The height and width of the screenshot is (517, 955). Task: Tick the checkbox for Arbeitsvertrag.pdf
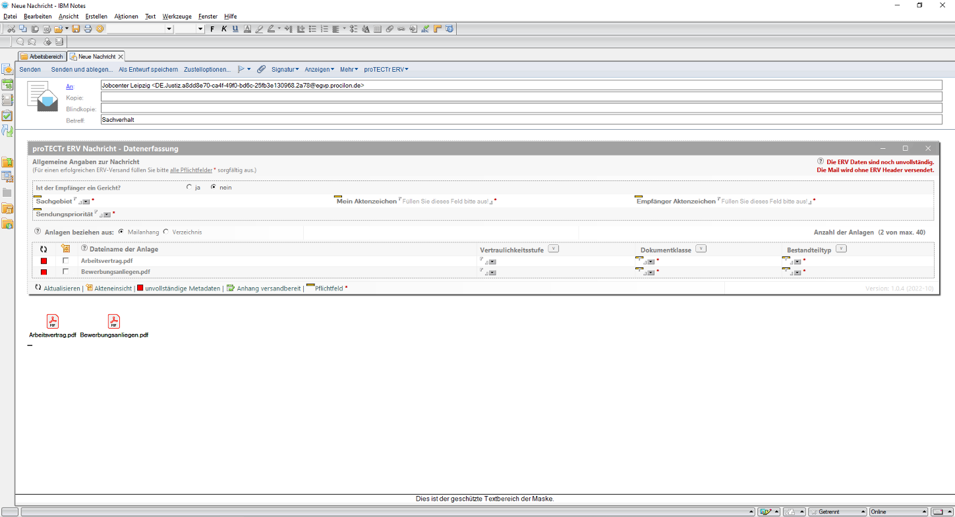pos(65,261)
